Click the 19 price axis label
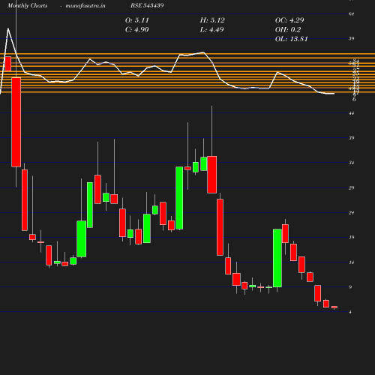The height and width of the screenshot is (375, 375). coord(351,237)
